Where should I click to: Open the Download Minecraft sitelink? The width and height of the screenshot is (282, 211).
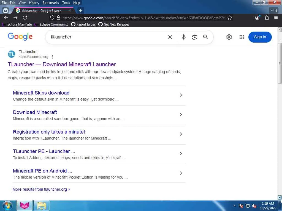35,112
